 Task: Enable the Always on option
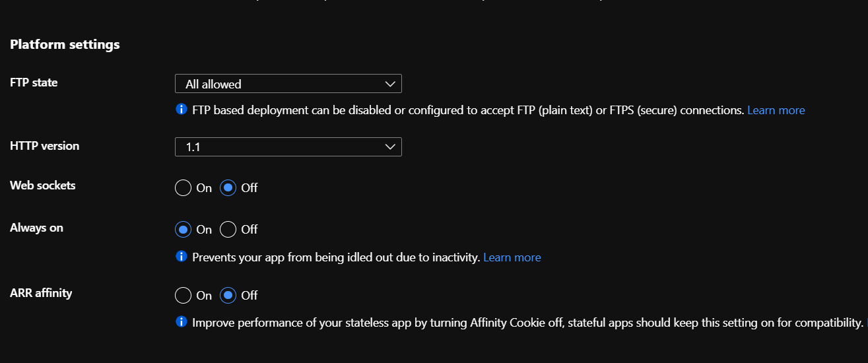click(x=183, y=230)
